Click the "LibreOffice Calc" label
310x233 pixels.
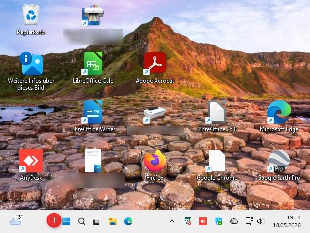pos(93,81)
